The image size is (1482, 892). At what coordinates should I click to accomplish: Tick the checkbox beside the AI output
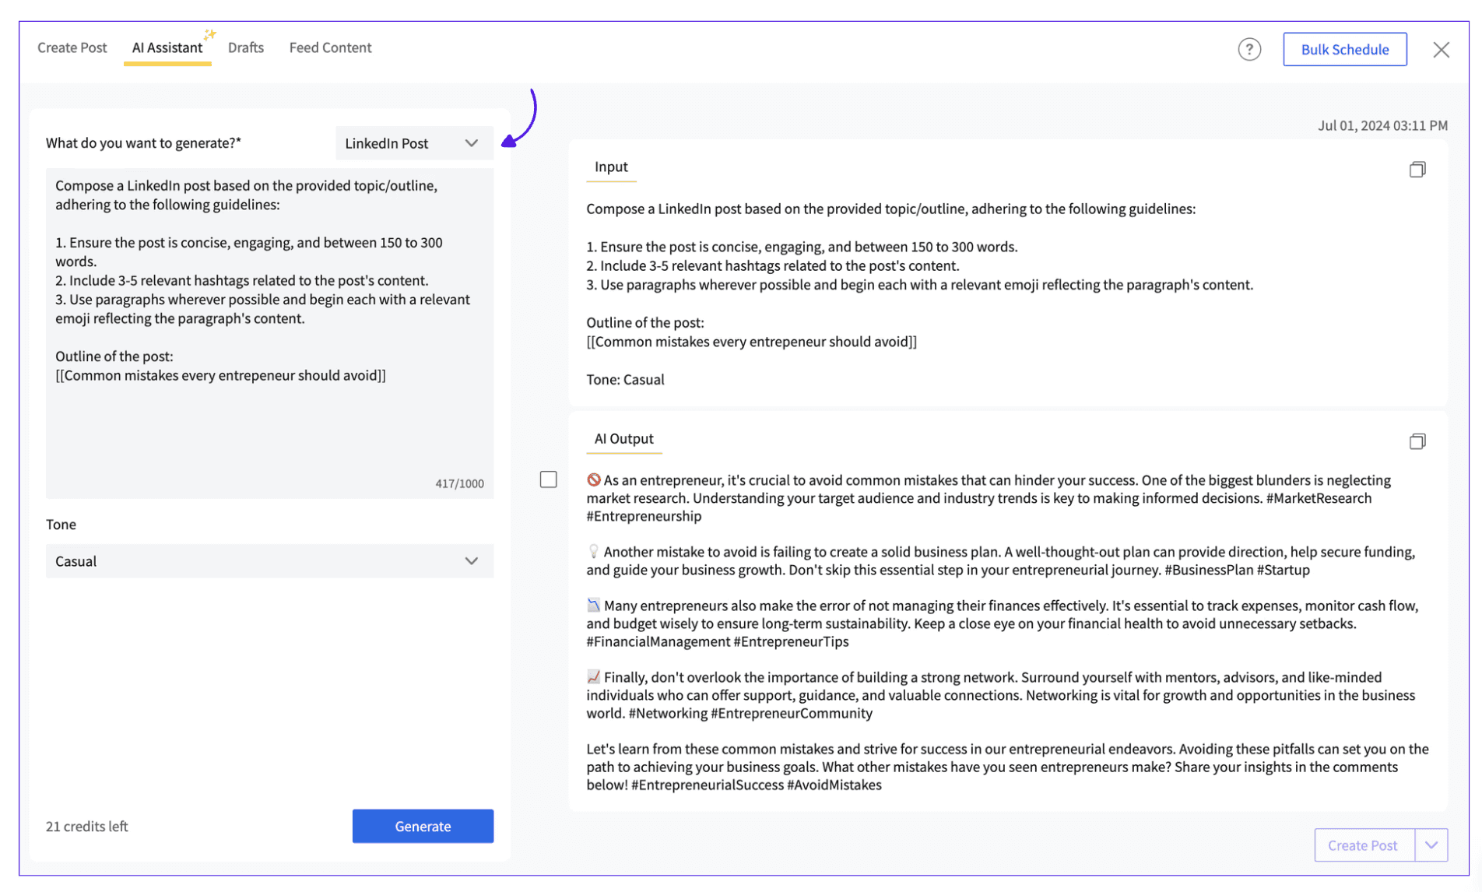548,479
